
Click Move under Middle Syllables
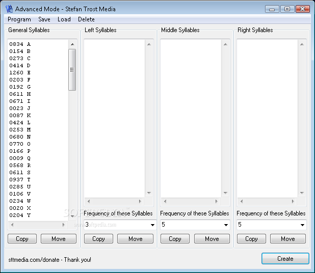[x=212, y=239]
